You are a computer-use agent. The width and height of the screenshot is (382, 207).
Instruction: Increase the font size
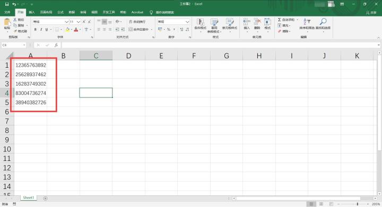tap(84, 22)
